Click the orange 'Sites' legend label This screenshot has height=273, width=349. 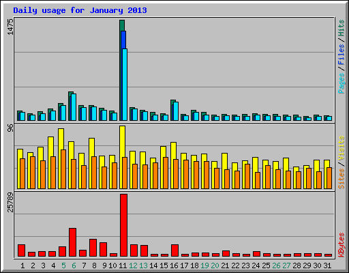pos(342,179)
